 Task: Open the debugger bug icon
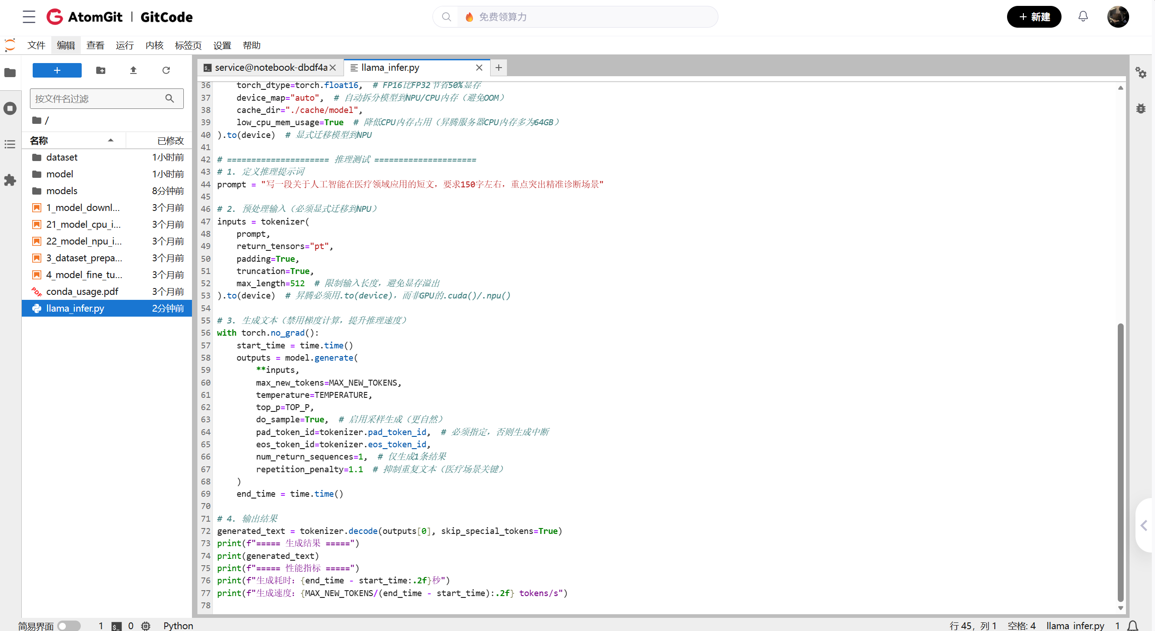pos(1140,108)
